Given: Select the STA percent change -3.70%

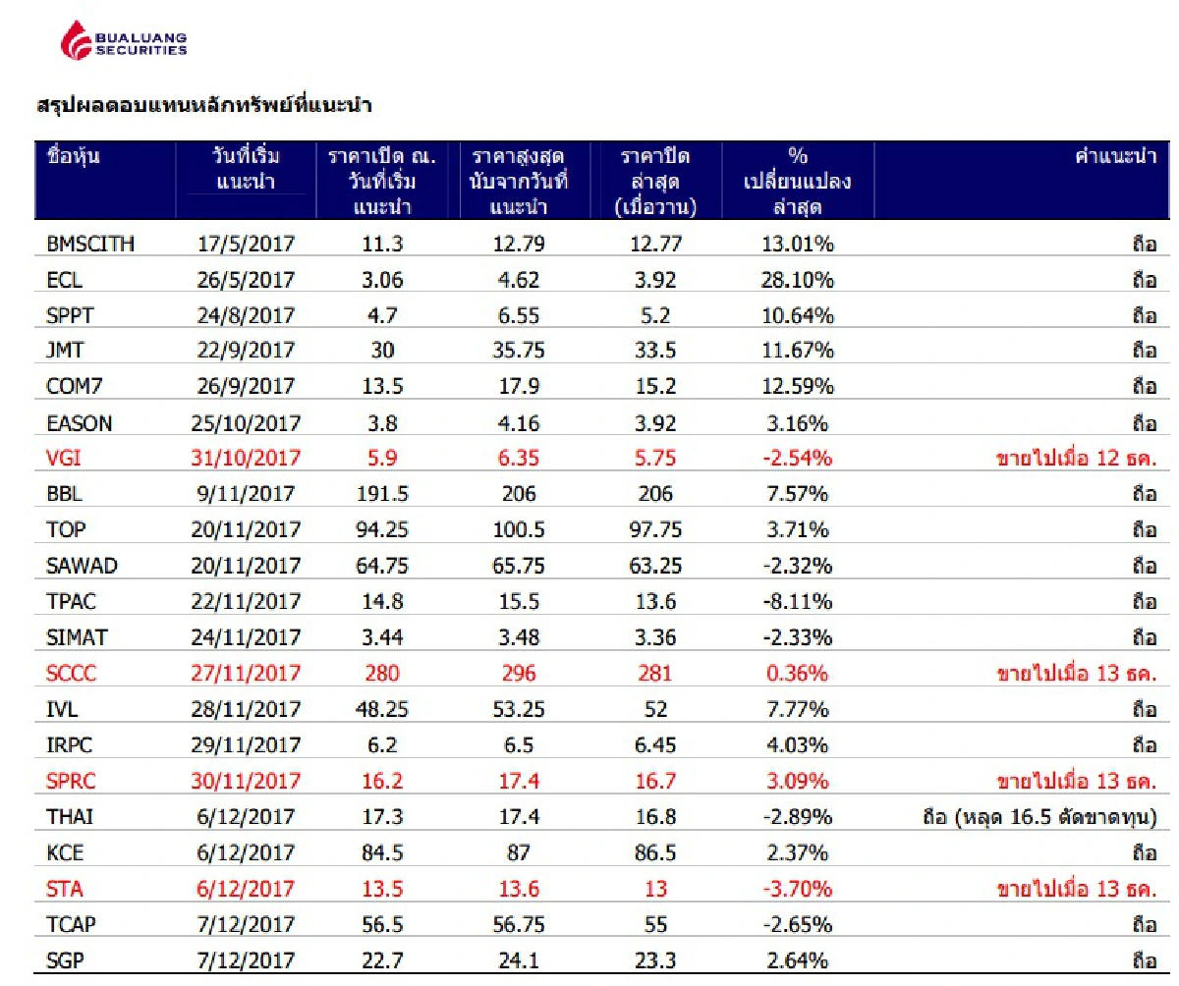Looking at the screenshot, I should click(x=797, y=889).
